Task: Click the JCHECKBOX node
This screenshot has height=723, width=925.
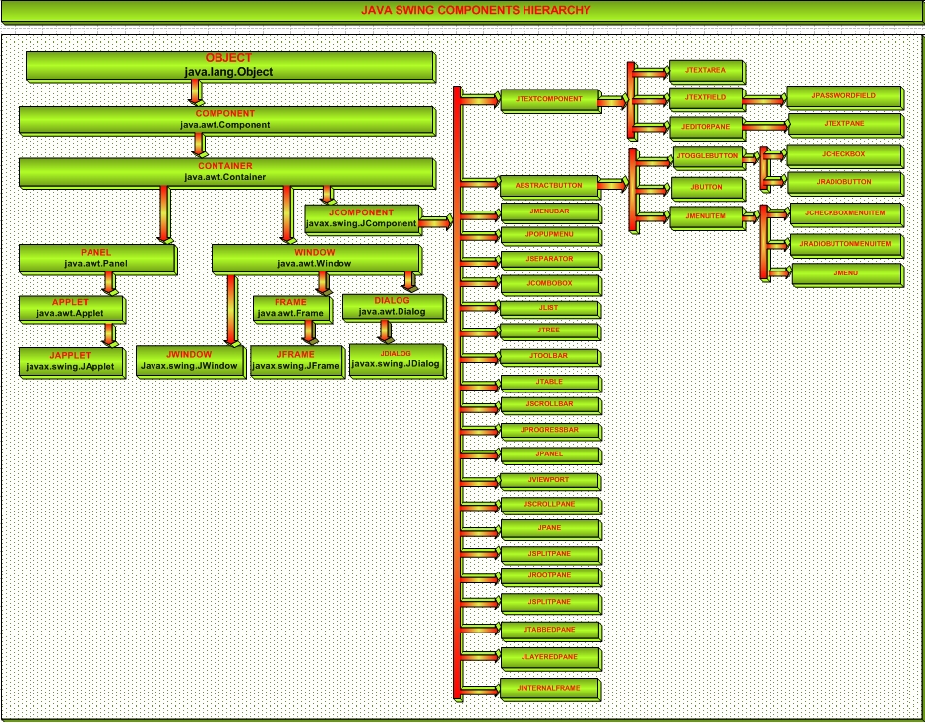Action: click(x=843, y=155)
